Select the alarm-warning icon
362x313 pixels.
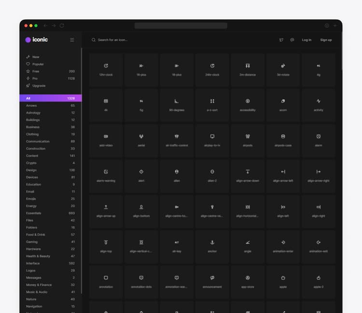tap(106, 176)
